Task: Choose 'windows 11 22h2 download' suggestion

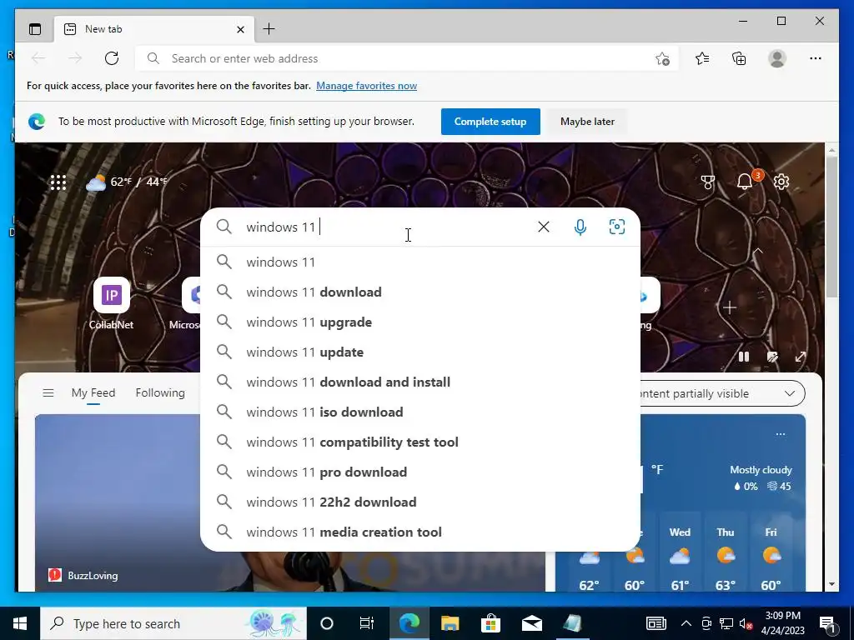Action: [420, 502]
